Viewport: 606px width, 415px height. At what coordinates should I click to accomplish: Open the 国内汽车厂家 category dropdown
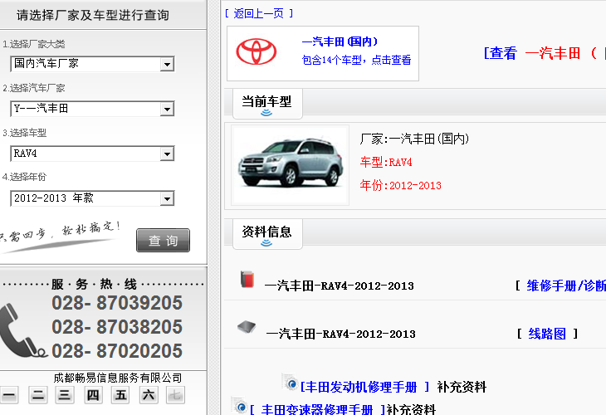[92, 64]
